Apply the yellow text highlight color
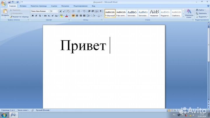 click(62, 16)
